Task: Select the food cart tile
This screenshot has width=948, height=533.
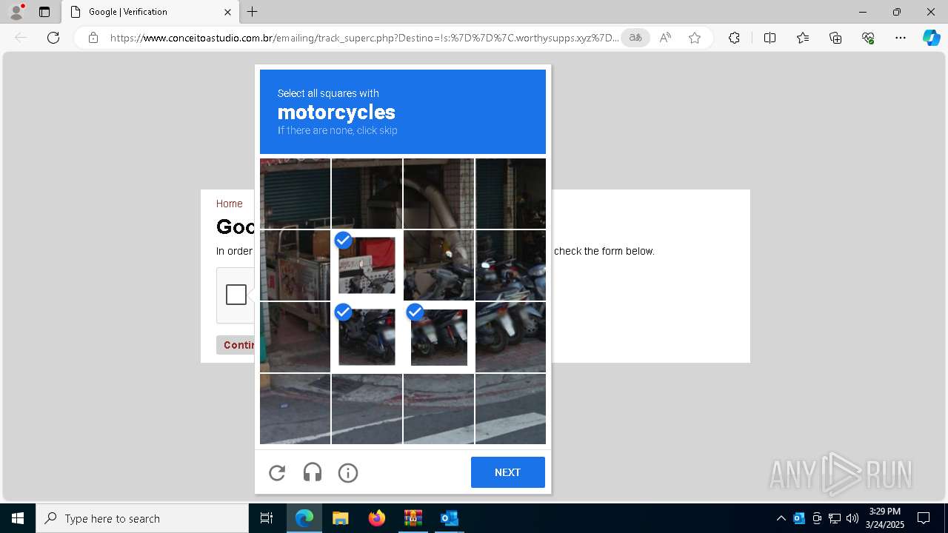Action: tap(295, 265)
